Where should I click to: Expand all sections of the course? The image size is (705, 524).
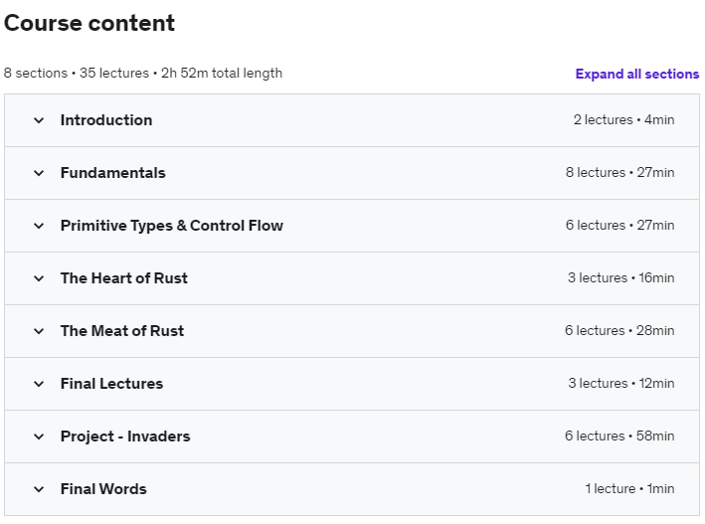(x=636, y=75)
